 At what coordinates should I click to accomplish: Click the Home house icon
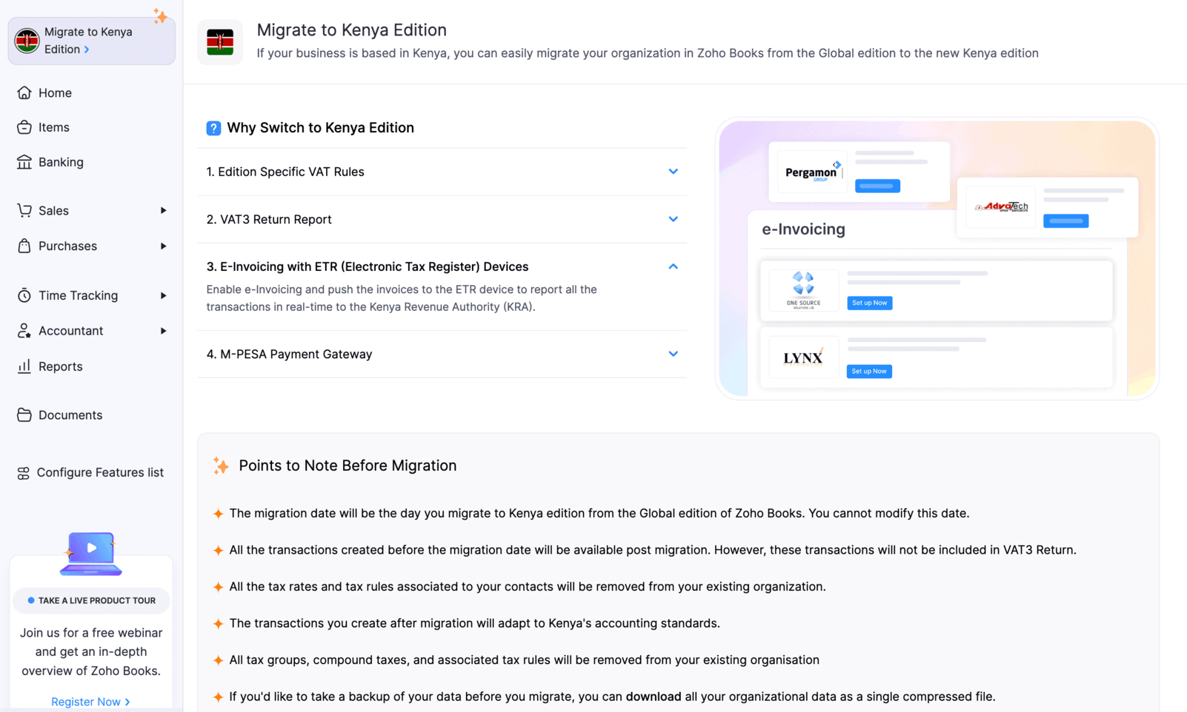pos(24,93)
